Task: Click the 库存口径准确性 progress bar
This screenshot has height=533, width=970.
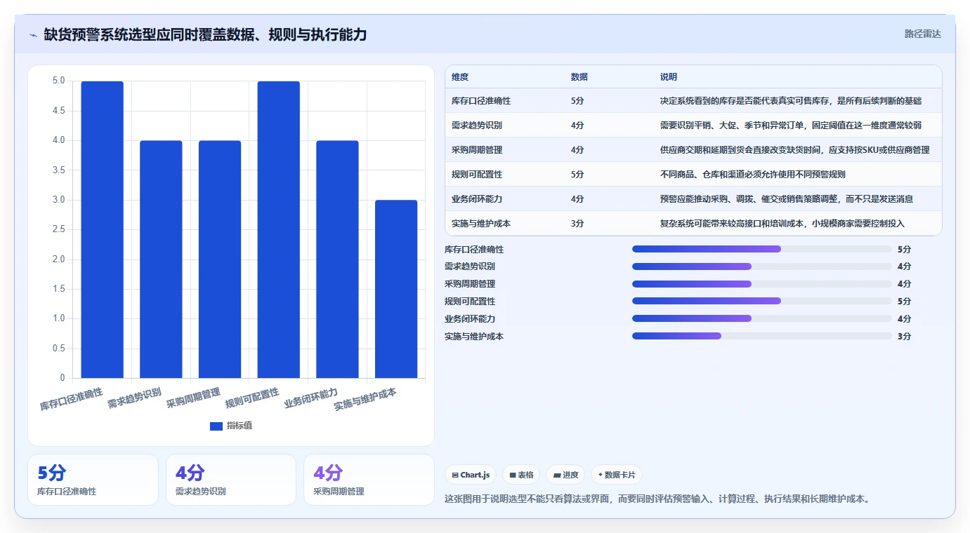Action: pyautogui.click(x=762, y=249)
